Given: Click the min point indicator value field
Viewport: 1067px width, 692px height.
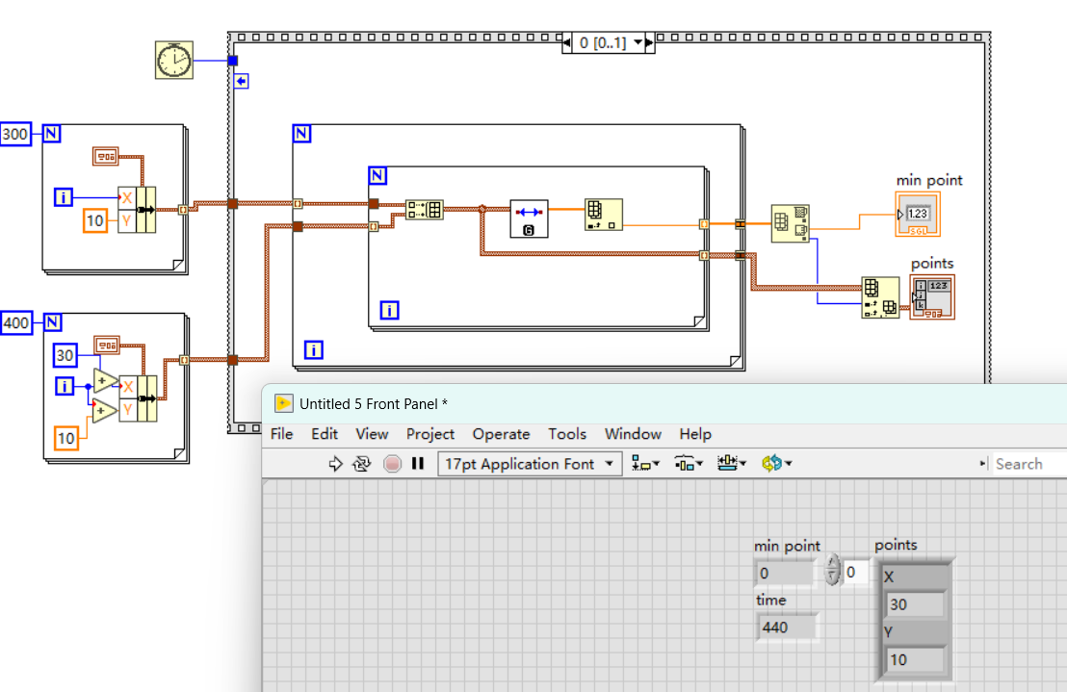Looking at the screenshot, I should (785, 573).
